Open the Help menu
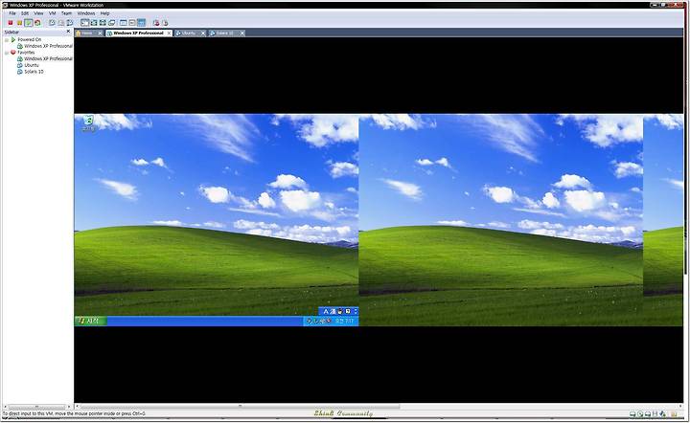Image resolution: width=690 pixels, height=423 pixels. coord(104,13)
